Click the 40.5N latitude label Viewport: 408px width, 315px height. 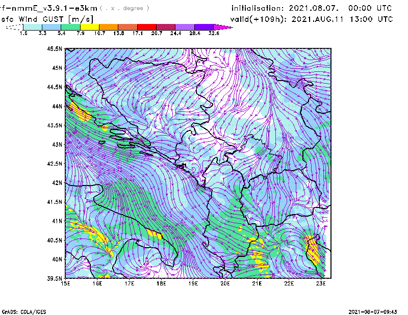tap(55, 240)
